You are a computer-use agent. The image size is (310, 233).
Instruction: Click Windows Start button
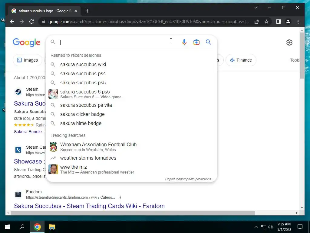7,227
